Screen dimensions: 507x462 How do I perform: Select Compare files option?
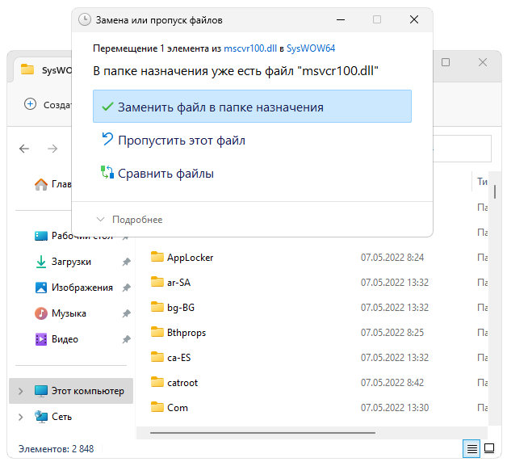[x=166, y=174]
